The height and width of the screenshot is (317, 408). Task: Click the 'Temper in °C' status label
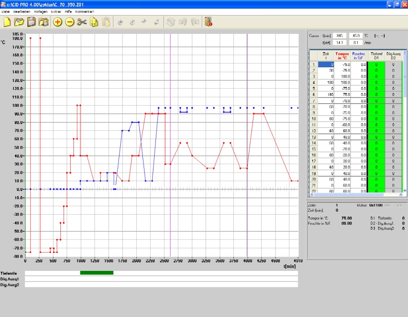pyautogui.click(x=318, y=218)
